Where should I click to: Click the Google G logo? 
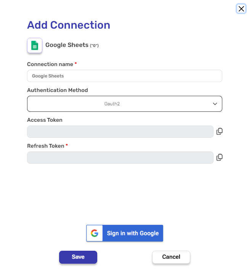[95, 233]
